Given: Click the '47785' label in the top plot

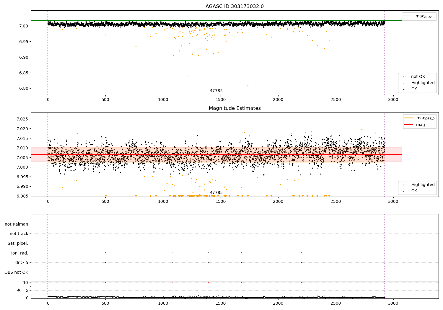Looking at the screenshot, I should point(216,91).
